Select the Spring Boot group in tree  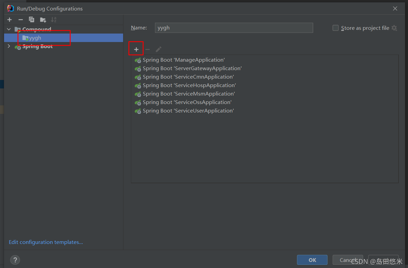tap(37, 46)
